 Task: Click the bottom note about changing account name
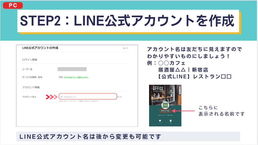[x=90, y=137]
